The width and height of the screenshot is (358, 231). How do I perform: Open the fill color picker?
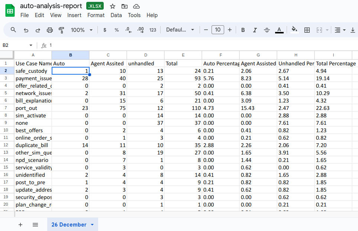point(294,30)
